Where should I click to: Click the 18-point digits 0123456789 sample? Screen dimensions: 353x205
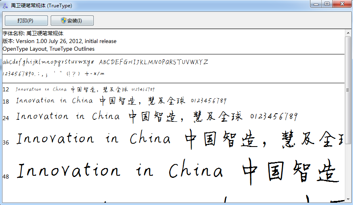209,101
